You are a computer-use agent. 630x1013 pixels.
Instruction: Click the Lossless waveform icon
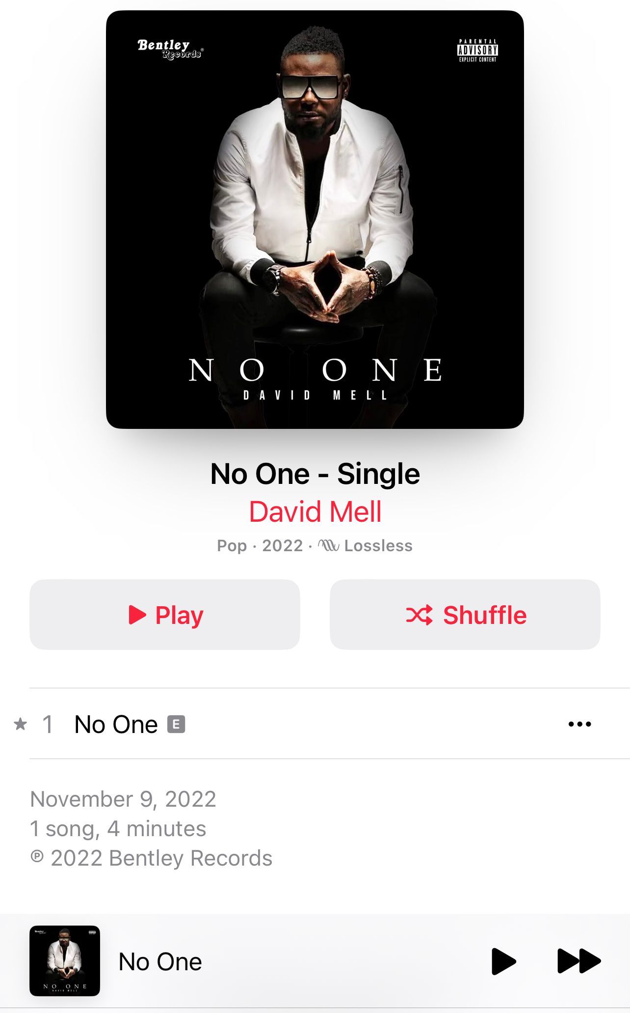(x=328, y=545)
